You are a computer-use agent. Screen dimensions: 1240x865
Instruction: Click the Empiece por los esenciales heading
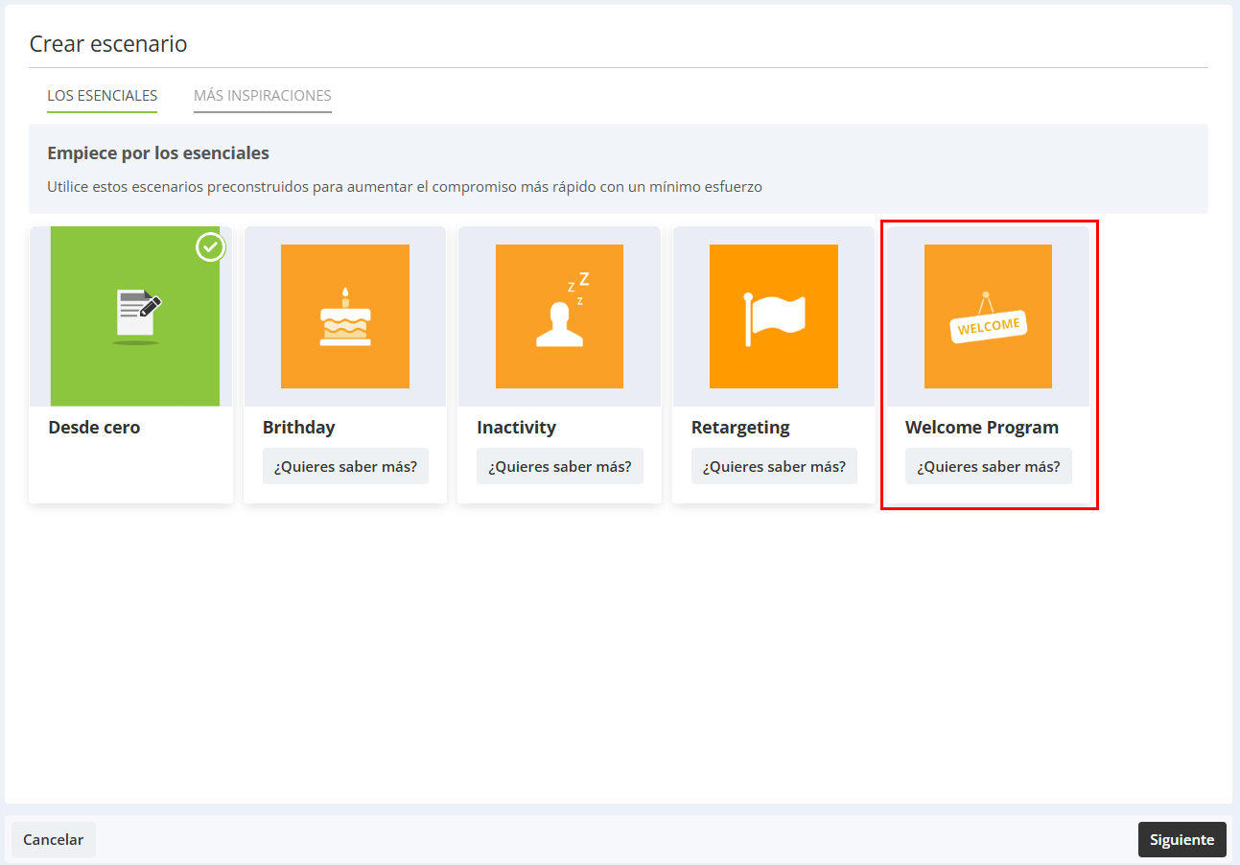158,153
